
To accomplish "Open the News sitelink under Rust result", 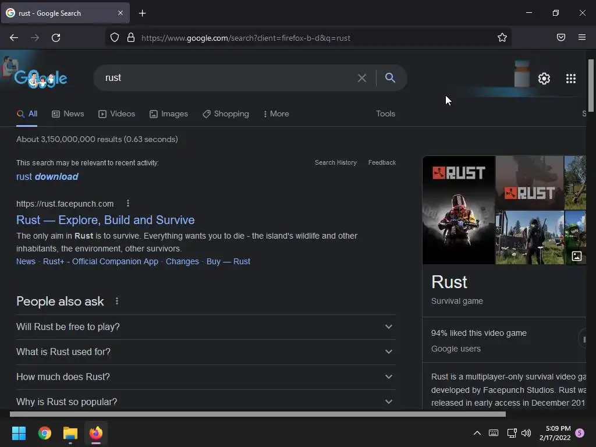I will coord(26,261).
